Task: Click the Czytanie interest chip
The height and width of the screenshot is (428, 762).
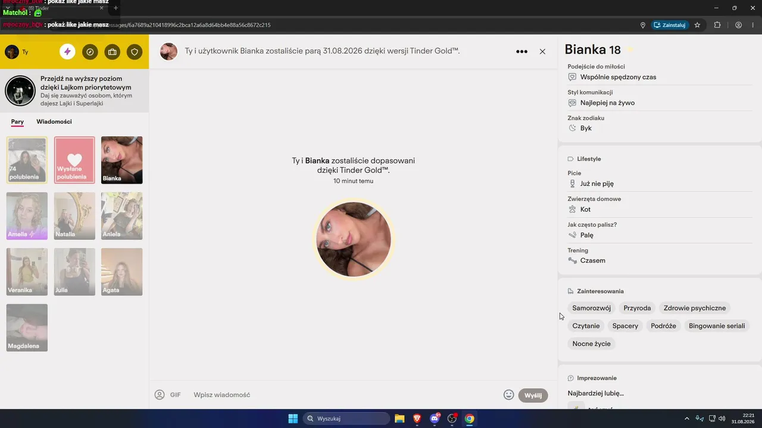Action: coord(586,326)
